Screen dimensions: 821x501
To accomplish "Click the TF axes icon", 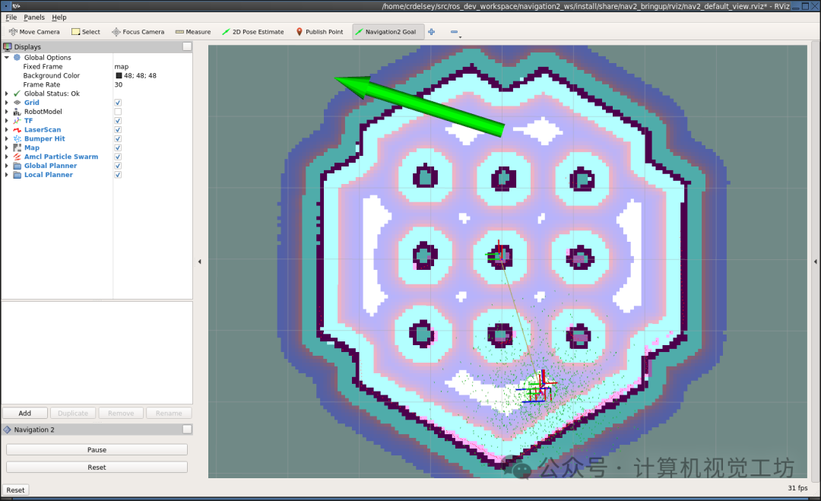I will tap(17, 120).
